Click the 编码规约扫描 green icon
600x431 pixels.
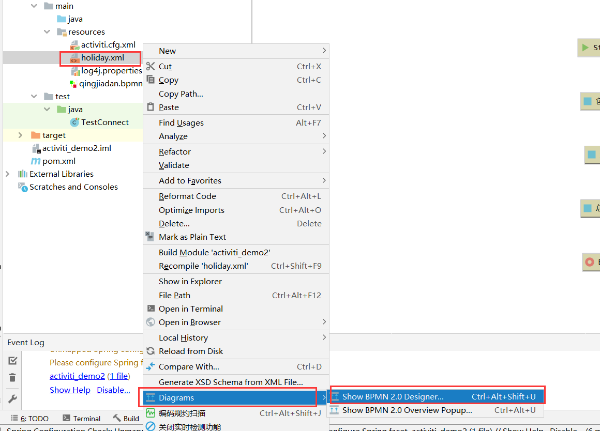pos(151,413)
